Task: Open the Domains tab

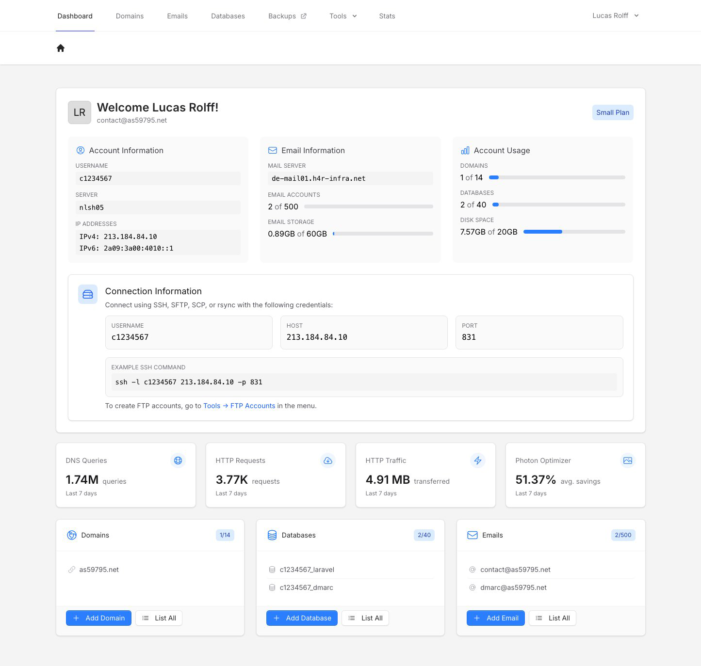Action: tap(130, 16)
